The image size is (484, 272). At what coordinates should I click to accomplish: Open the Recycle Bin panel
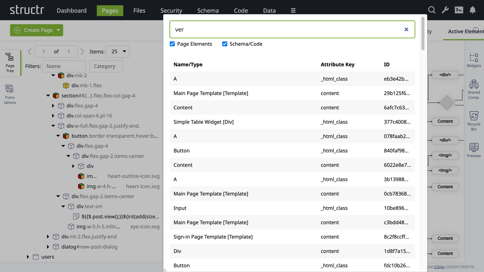pyautogui.click(x=474, y=120)
